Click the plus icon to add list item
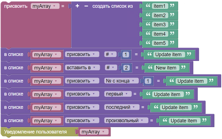222x139 pixels. (x=77, y=6)
